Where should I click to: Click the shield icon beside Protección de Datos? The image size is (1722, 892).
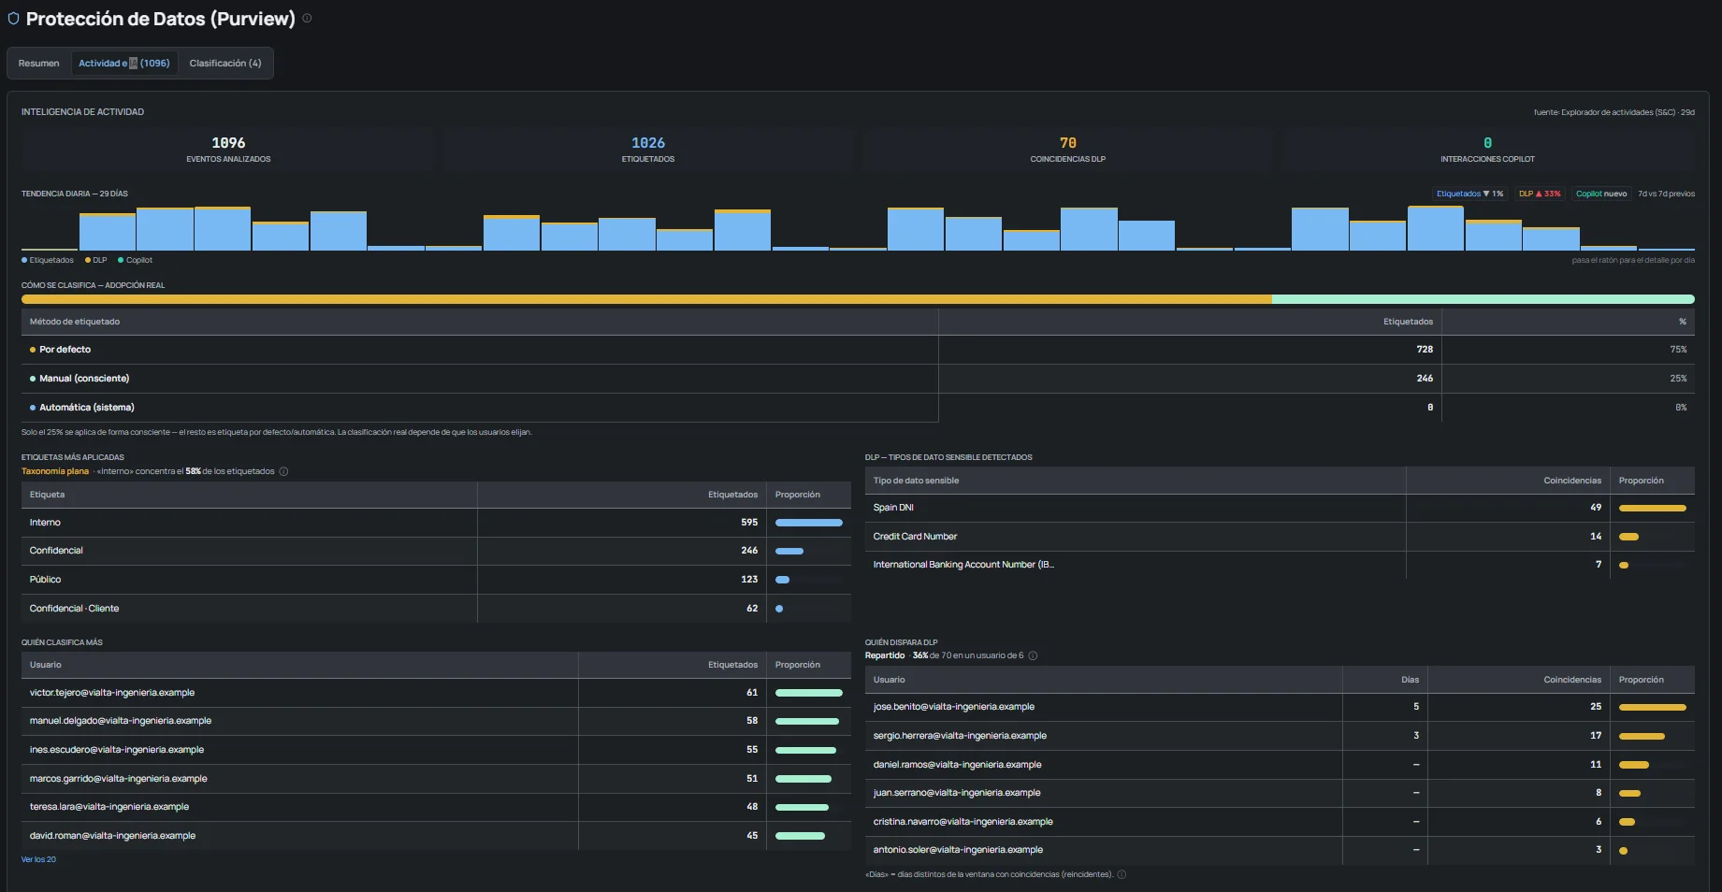click(x=13, y=19)
